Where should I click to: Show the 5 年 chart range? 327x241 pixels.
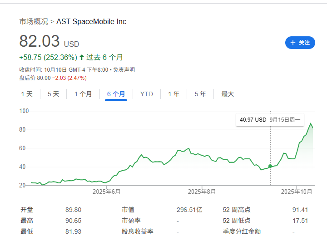point(200,94)
